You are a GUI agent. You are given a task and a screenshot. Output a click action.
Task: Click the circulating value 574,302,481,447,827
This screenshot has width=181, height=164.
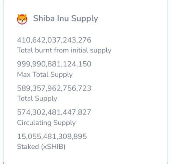[54, 112]
